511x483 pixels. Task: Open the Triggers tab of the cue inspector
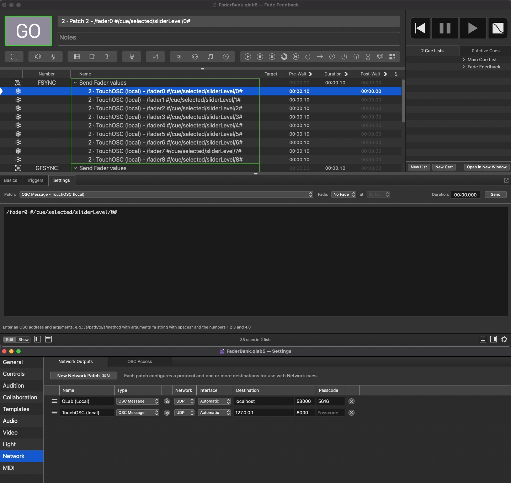[x=35, y=180]
